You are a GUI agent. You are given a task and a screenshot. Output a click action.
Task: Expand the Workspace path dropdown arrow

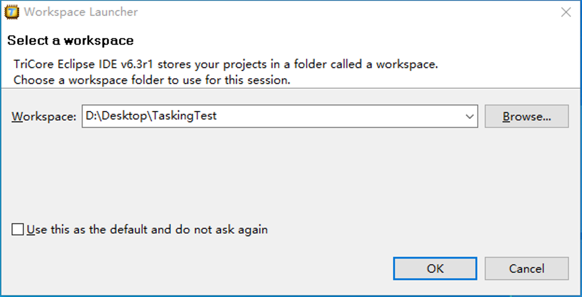pyautogui.click(x=470, y=117)
